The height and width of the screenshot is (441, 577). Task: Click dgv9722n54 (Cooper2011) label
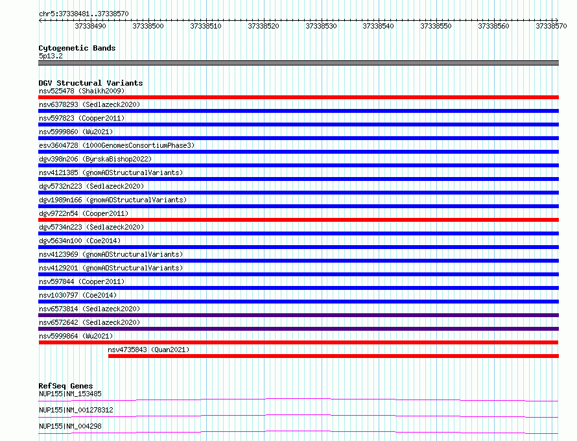[84, 213]
